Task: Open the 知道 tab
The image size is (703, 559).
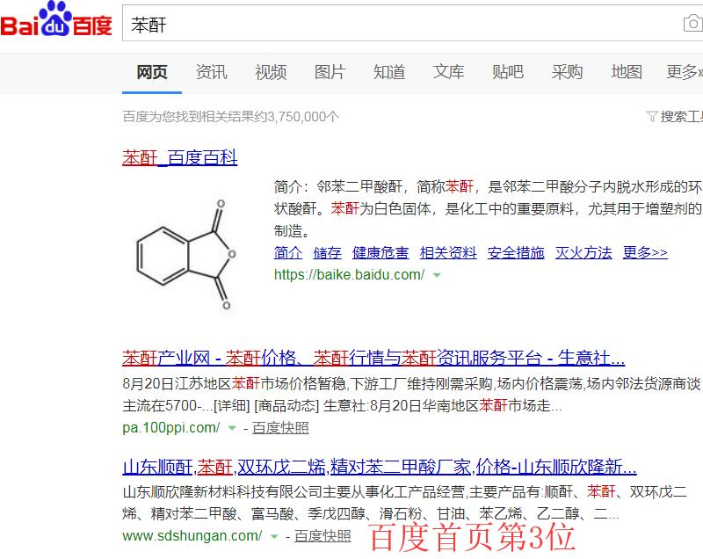Action: [389, 72]
